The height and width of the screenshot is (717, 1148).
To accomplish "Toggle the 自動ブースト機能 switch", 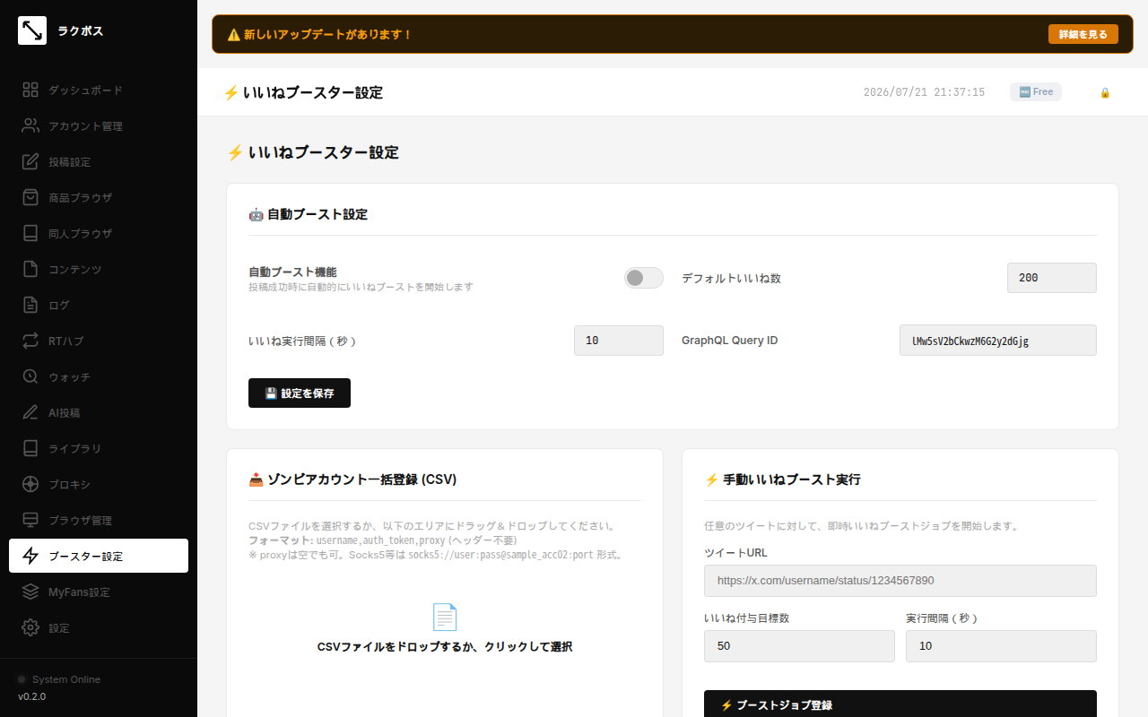I will tap(644, 278).
